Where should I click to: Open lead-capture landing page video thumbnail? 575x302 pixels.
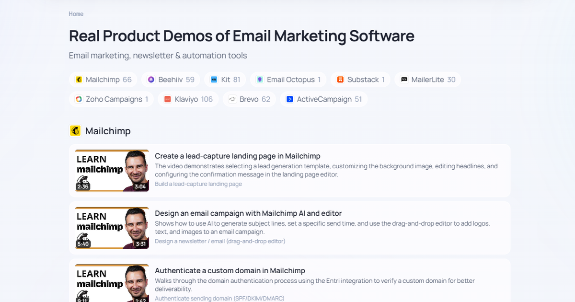[x=112, y=171]
